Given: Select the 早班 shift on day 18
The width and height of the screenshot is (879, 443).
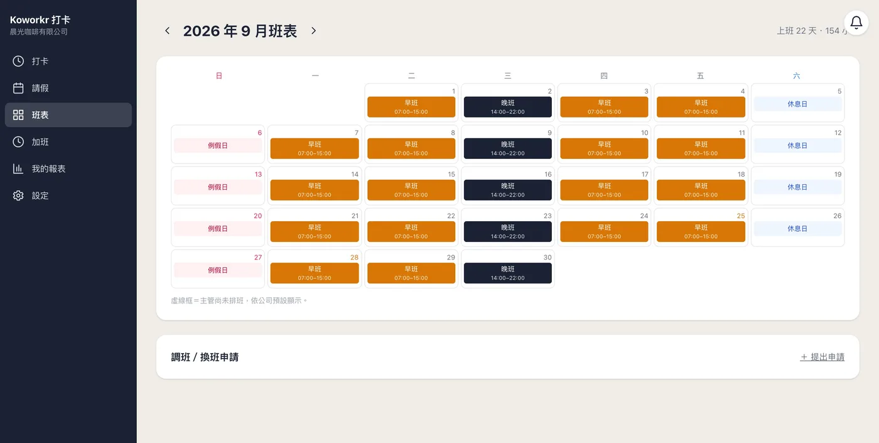Looking at the screenshot, I should (701, 190).
